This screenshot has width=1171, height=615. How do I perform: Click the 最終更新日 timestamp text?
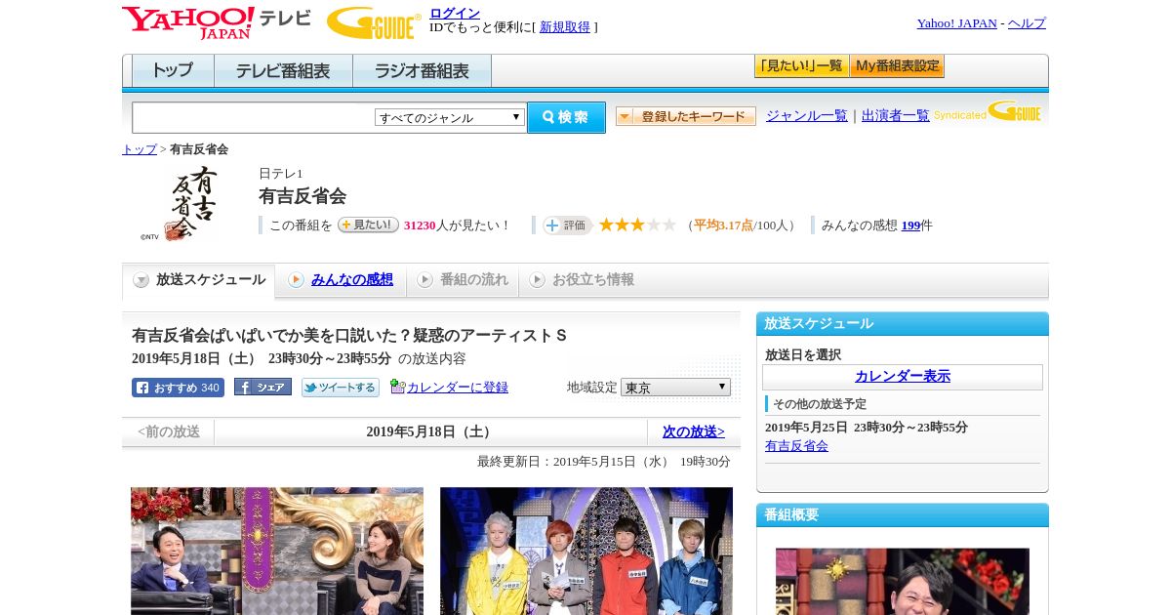(604, 462)
